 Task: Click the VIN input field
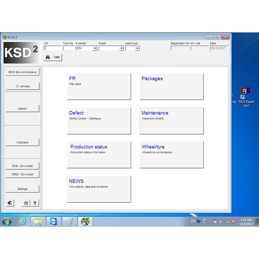pos(53,48)
